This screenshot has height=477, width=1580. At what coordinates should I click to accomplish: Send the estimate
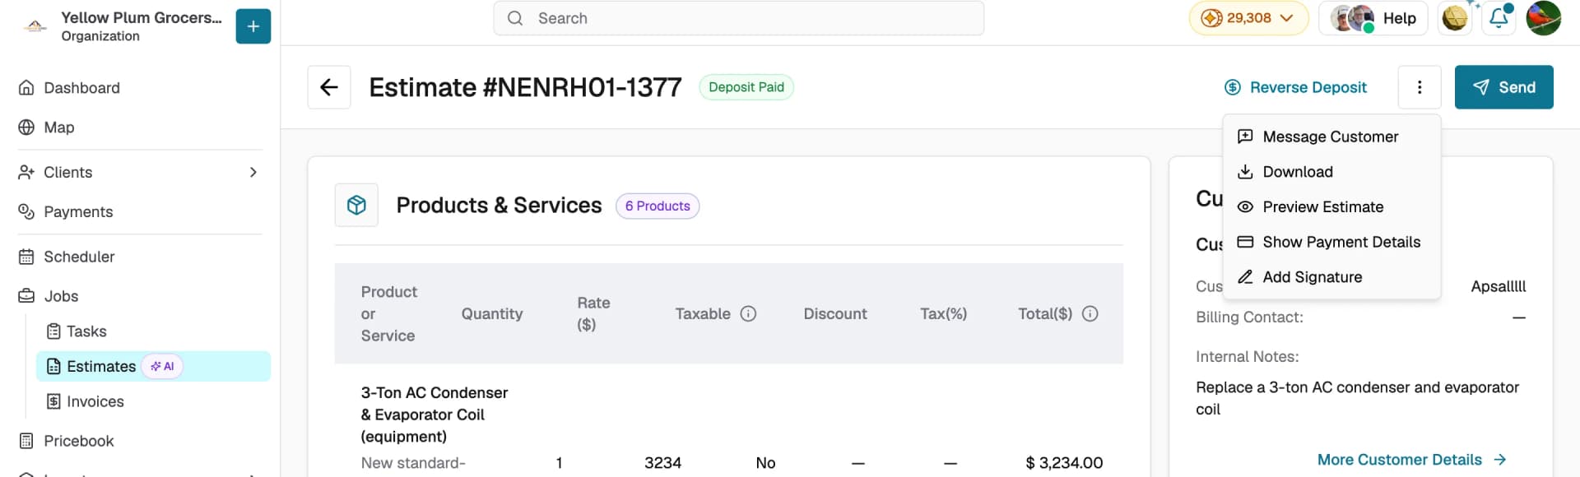[x=1503, y=87]
